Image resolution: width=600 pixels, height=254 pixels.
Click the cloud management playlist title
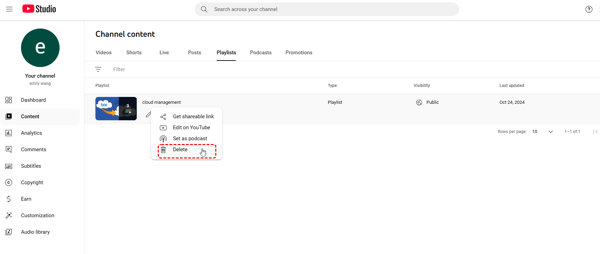tap(162, 102)
